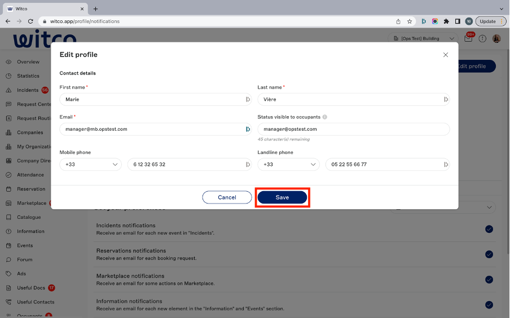Edit the landline phone number field
This screenshot has width=510, height=318.
tap(388, 165)
